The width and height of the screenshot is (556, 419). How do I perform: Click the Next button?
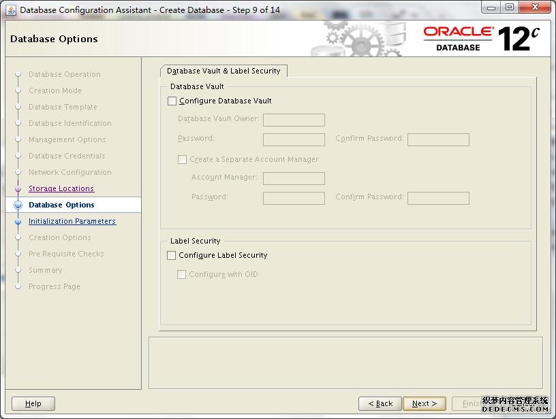pos(424,403)
